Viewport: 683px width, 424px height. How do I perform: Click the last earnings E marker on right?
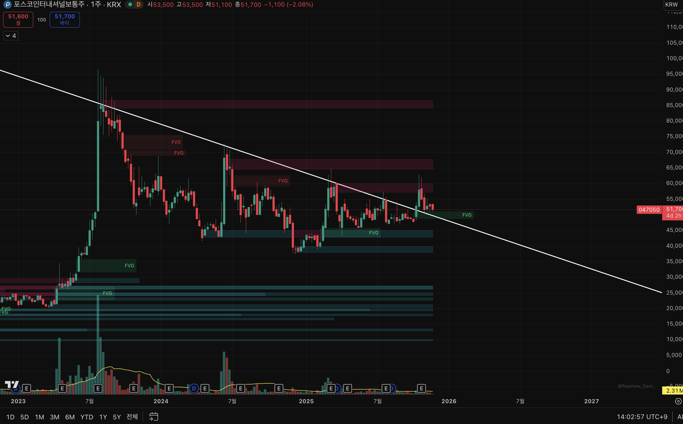pos(421,388)
